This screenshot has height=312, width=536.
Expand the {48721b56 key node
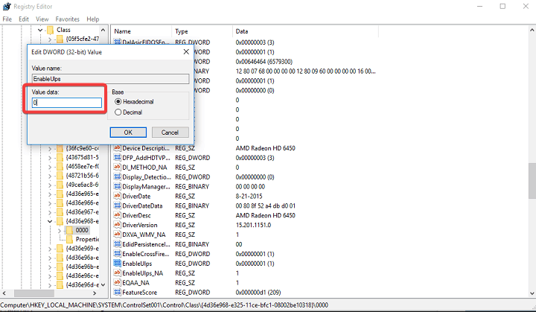50,176
